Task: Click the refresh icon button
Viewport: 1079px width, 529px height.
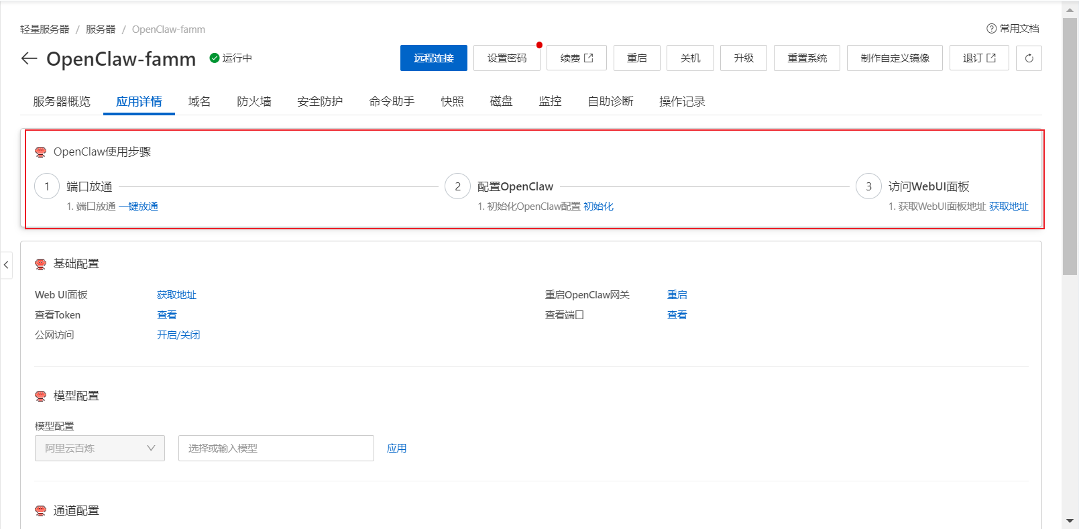Action: coord(1029,58)
